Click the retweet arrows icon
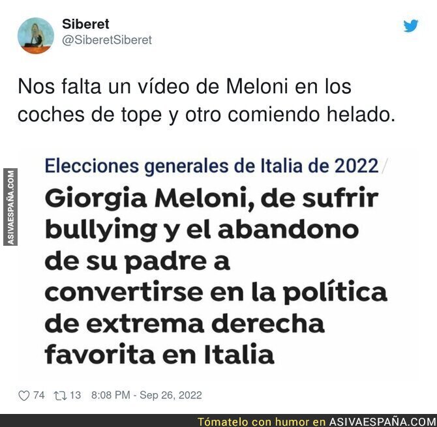Screen dimensions: 437x427 pyautogui.click(x=60, y=396)
